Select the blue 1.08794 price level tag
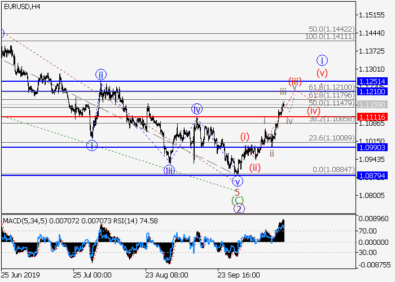Screen dimensions: 395x282 (x=374, y=175)
